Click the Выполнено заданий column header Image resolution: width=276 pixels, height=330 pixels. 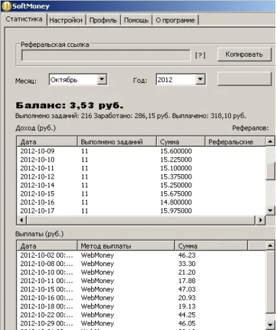117,142
